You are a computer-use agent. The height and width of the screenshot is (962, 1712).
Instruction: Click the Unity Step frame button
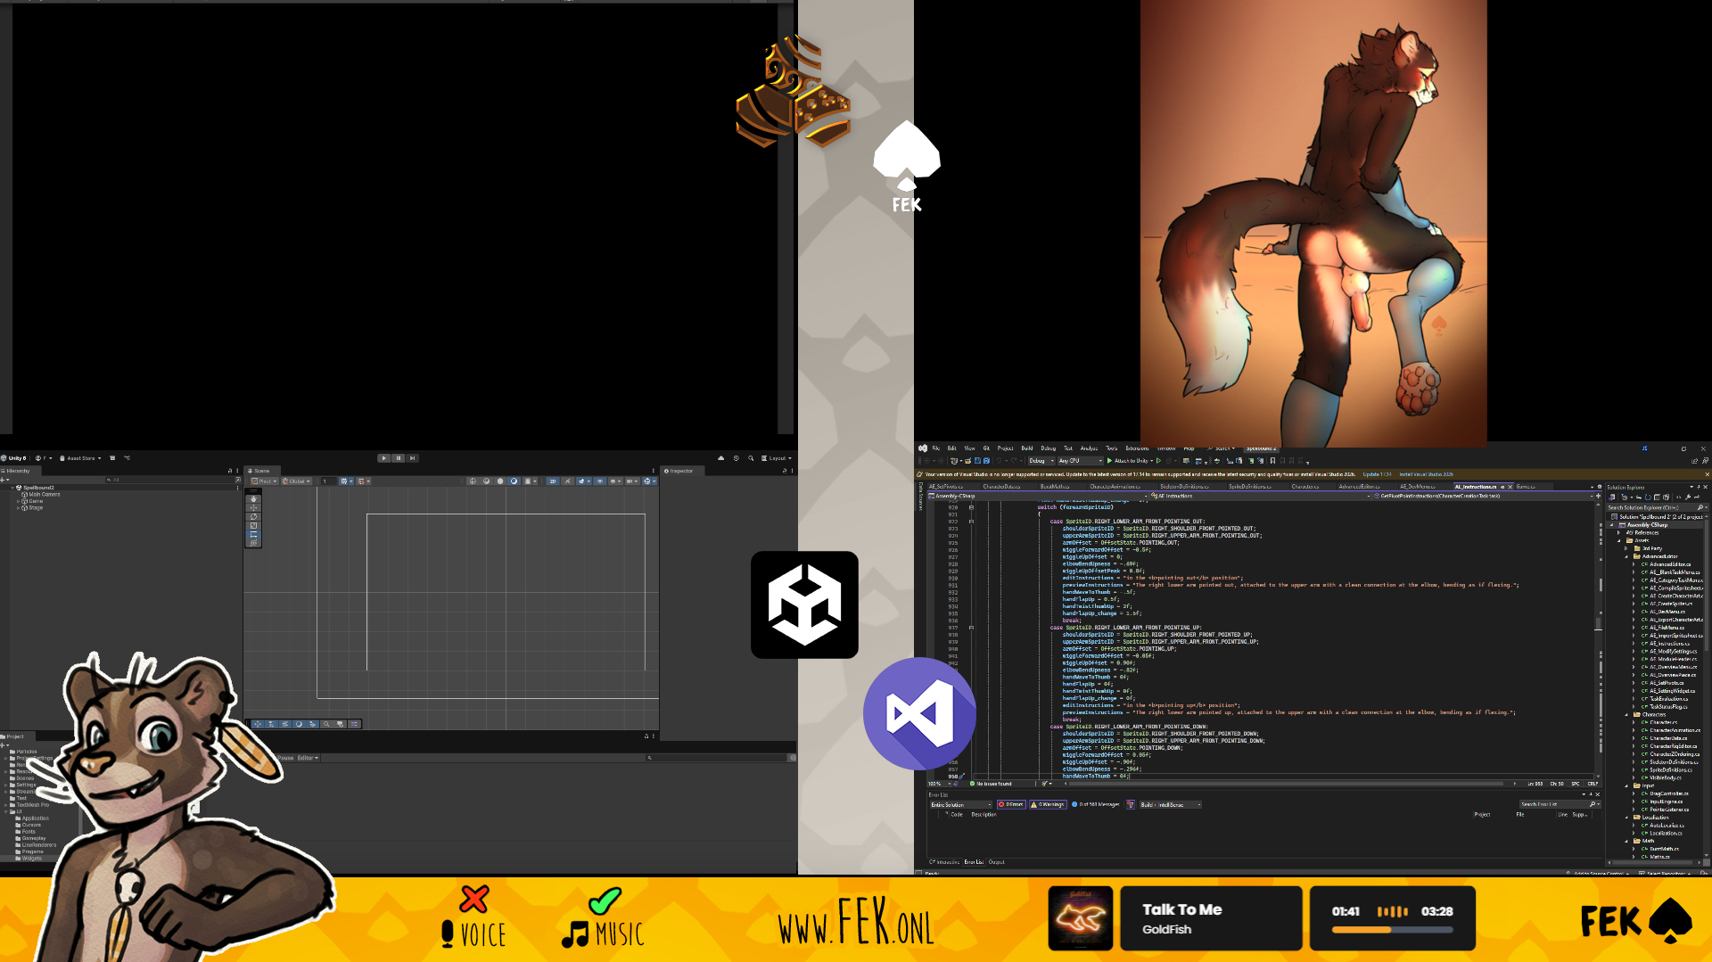[412, 458]
